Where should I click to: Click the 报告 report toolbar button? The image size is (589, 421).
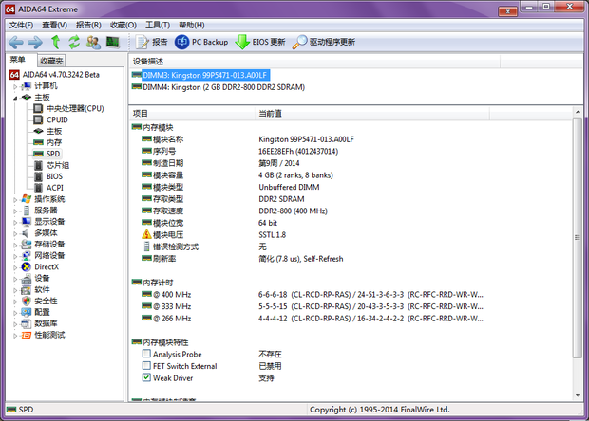click(x=151, y=42)
